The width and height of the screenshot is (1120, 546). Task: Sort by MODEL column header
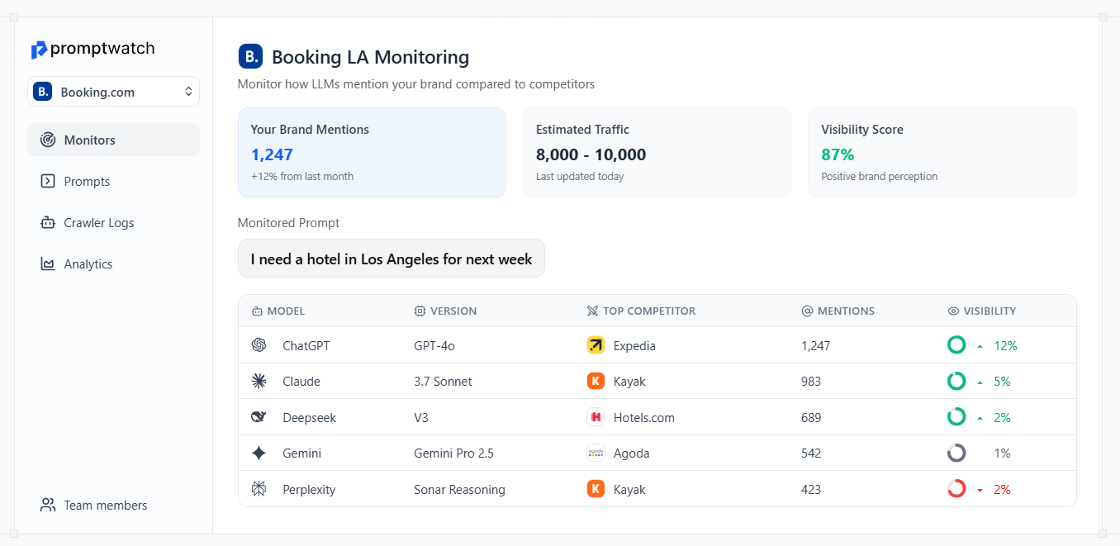[278, 311]
